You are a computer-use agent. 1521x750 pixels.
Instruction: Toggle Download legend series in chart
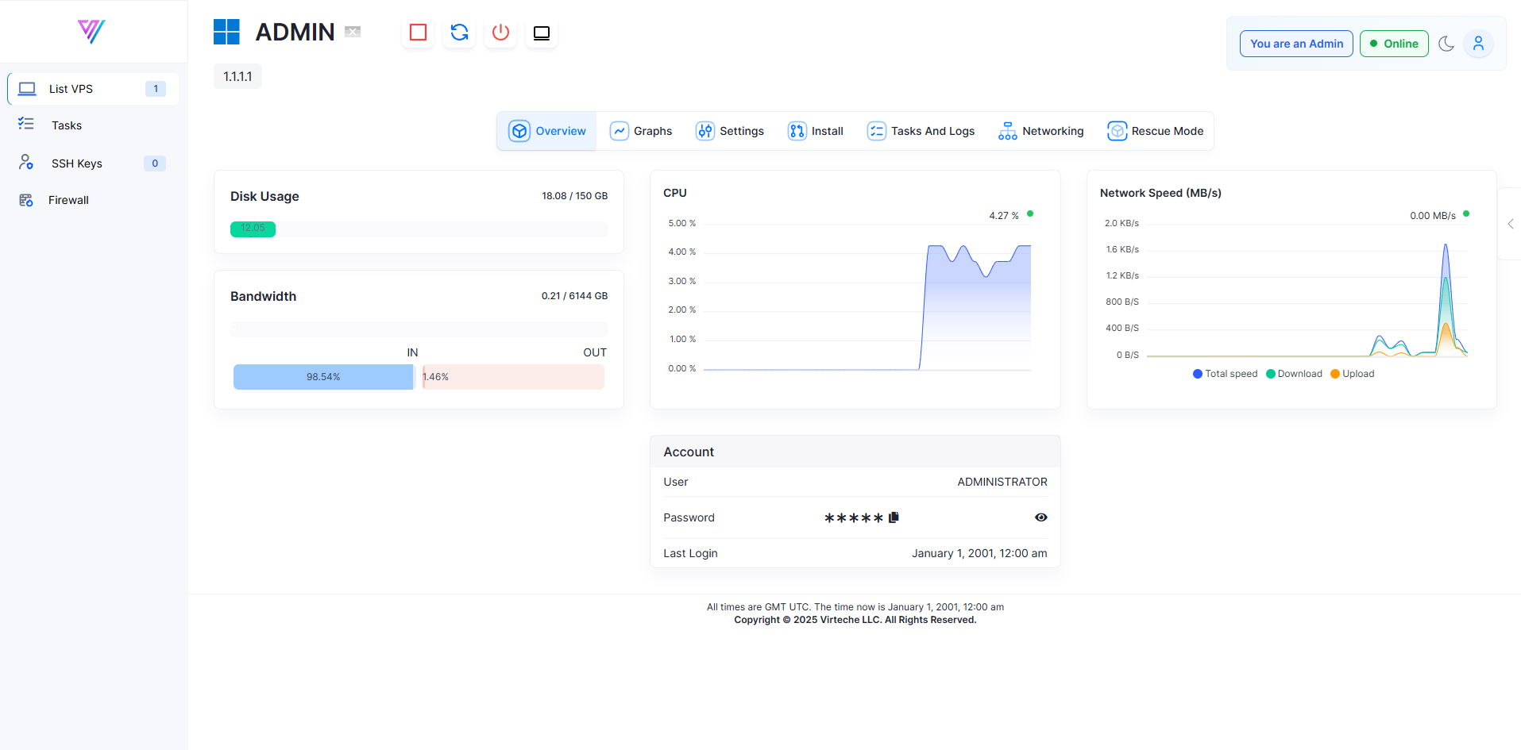1294,374
